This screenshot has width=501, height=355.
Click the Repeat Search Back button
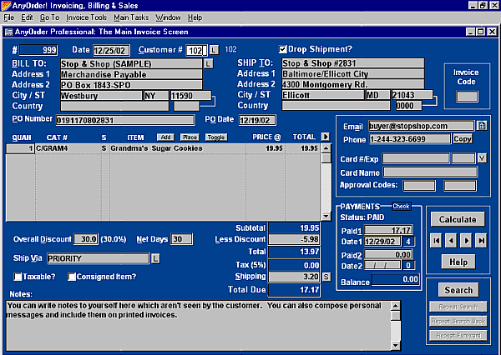click(458, 321)
